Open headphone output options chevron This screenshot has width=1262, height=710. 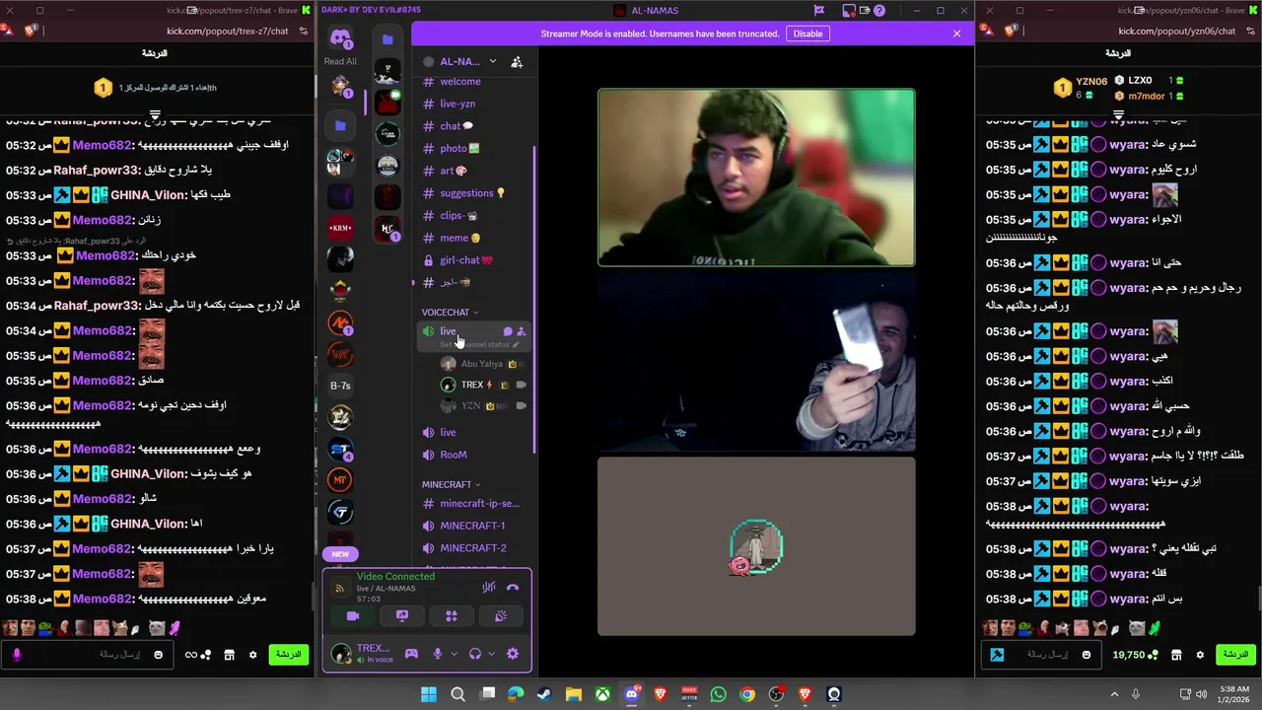(x=491, y=654)
